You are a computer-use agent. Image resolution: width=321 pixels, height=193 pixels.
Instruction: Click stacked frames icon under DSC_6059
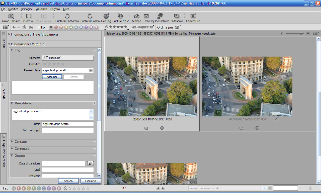[x=146, y=128]
